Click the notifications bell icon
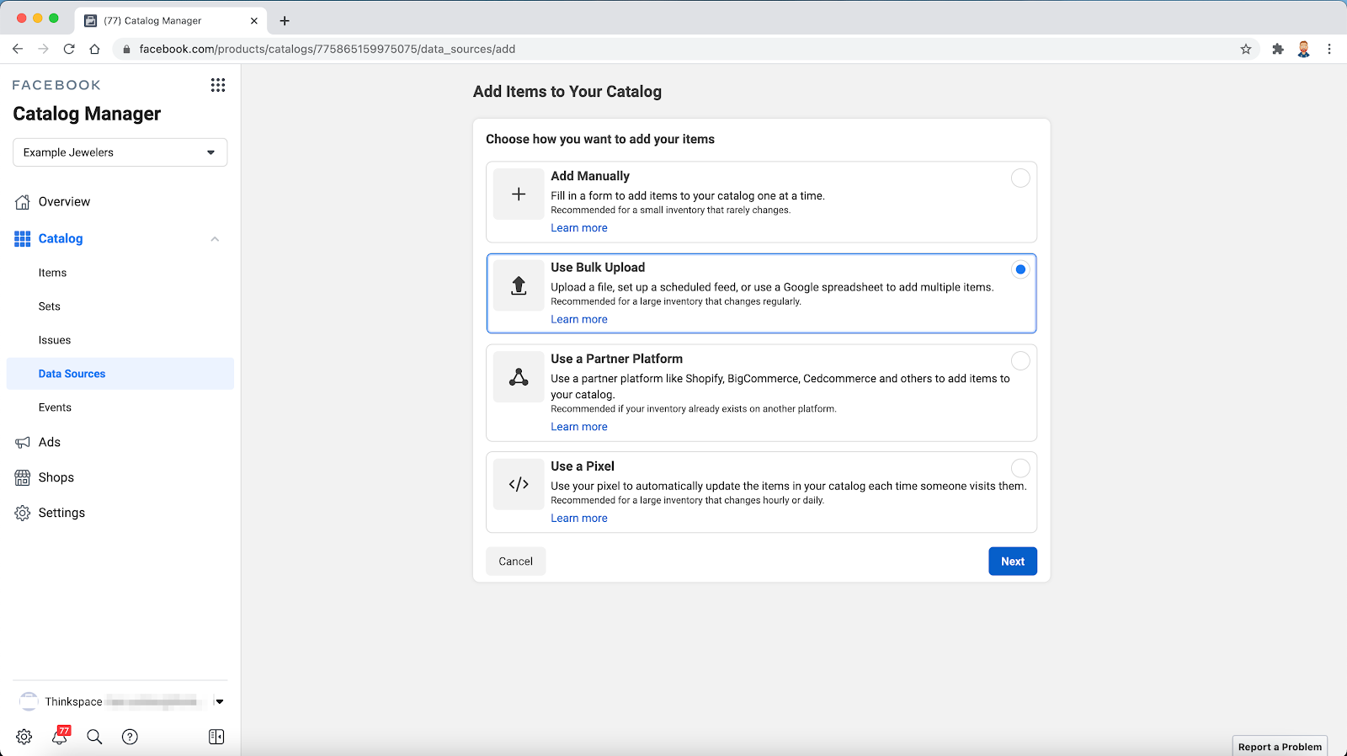 tap(60, 737)
